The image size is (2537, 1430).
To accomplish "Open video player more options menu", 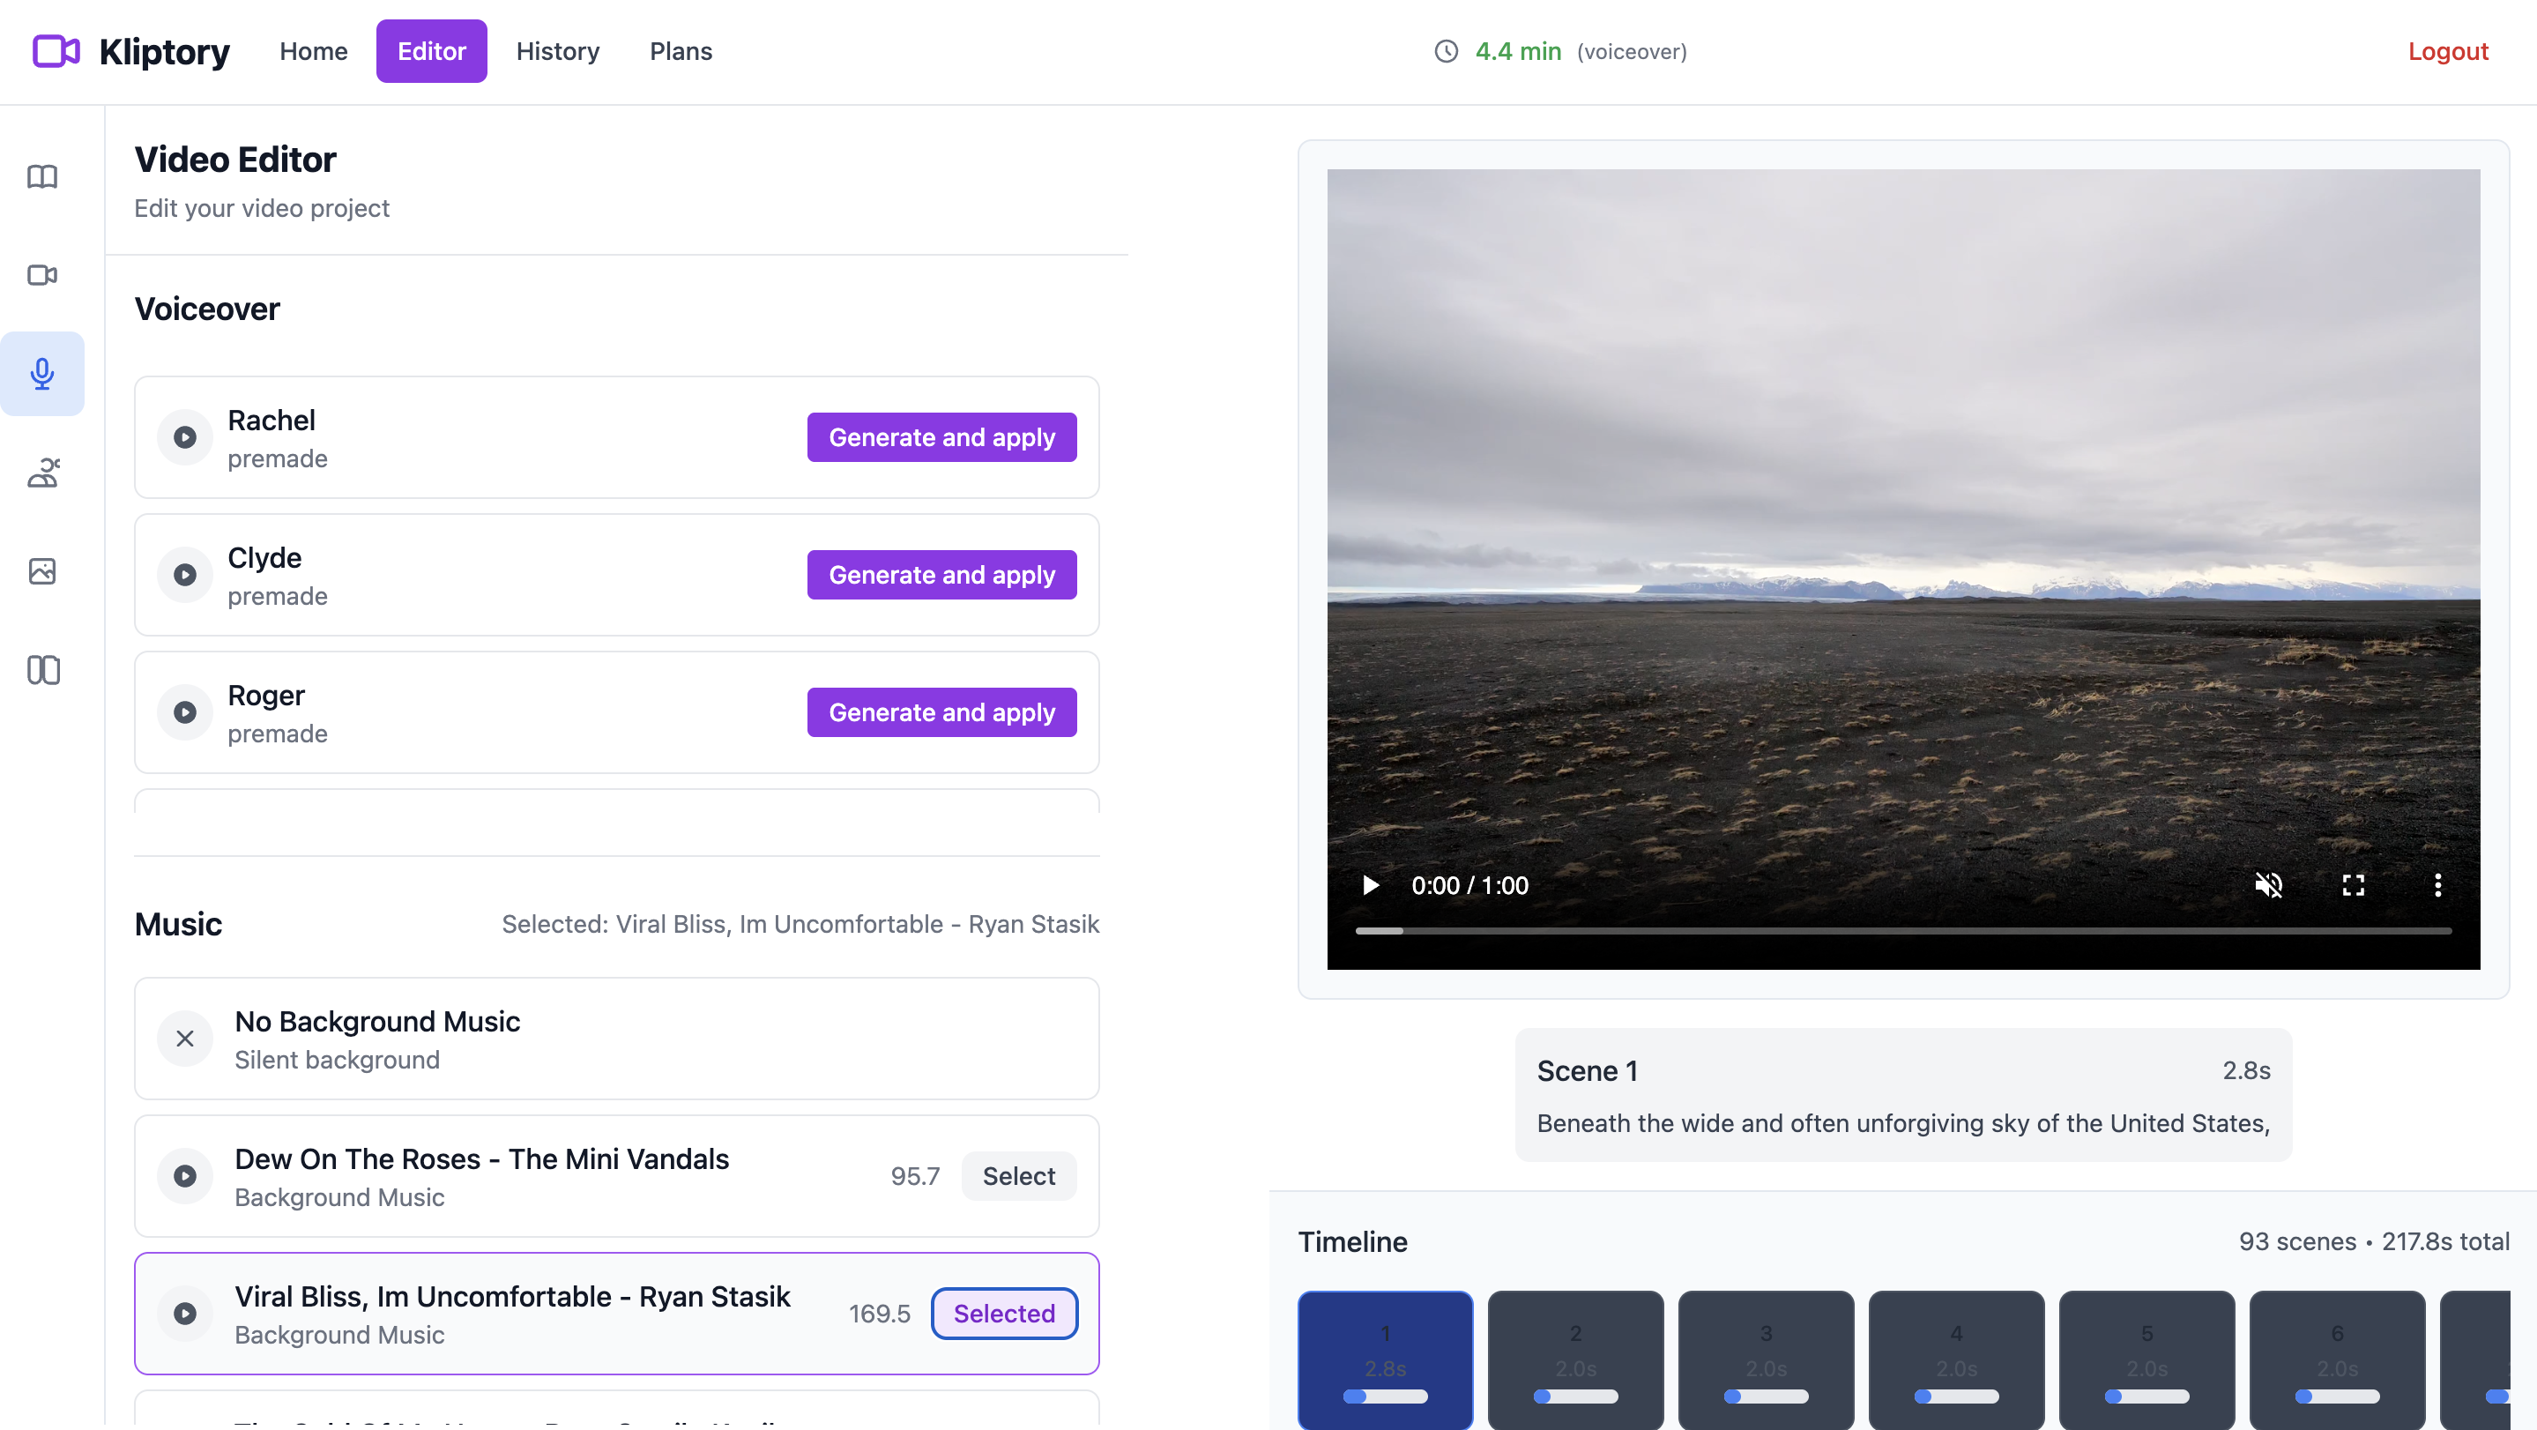I will coord(2437,885).
